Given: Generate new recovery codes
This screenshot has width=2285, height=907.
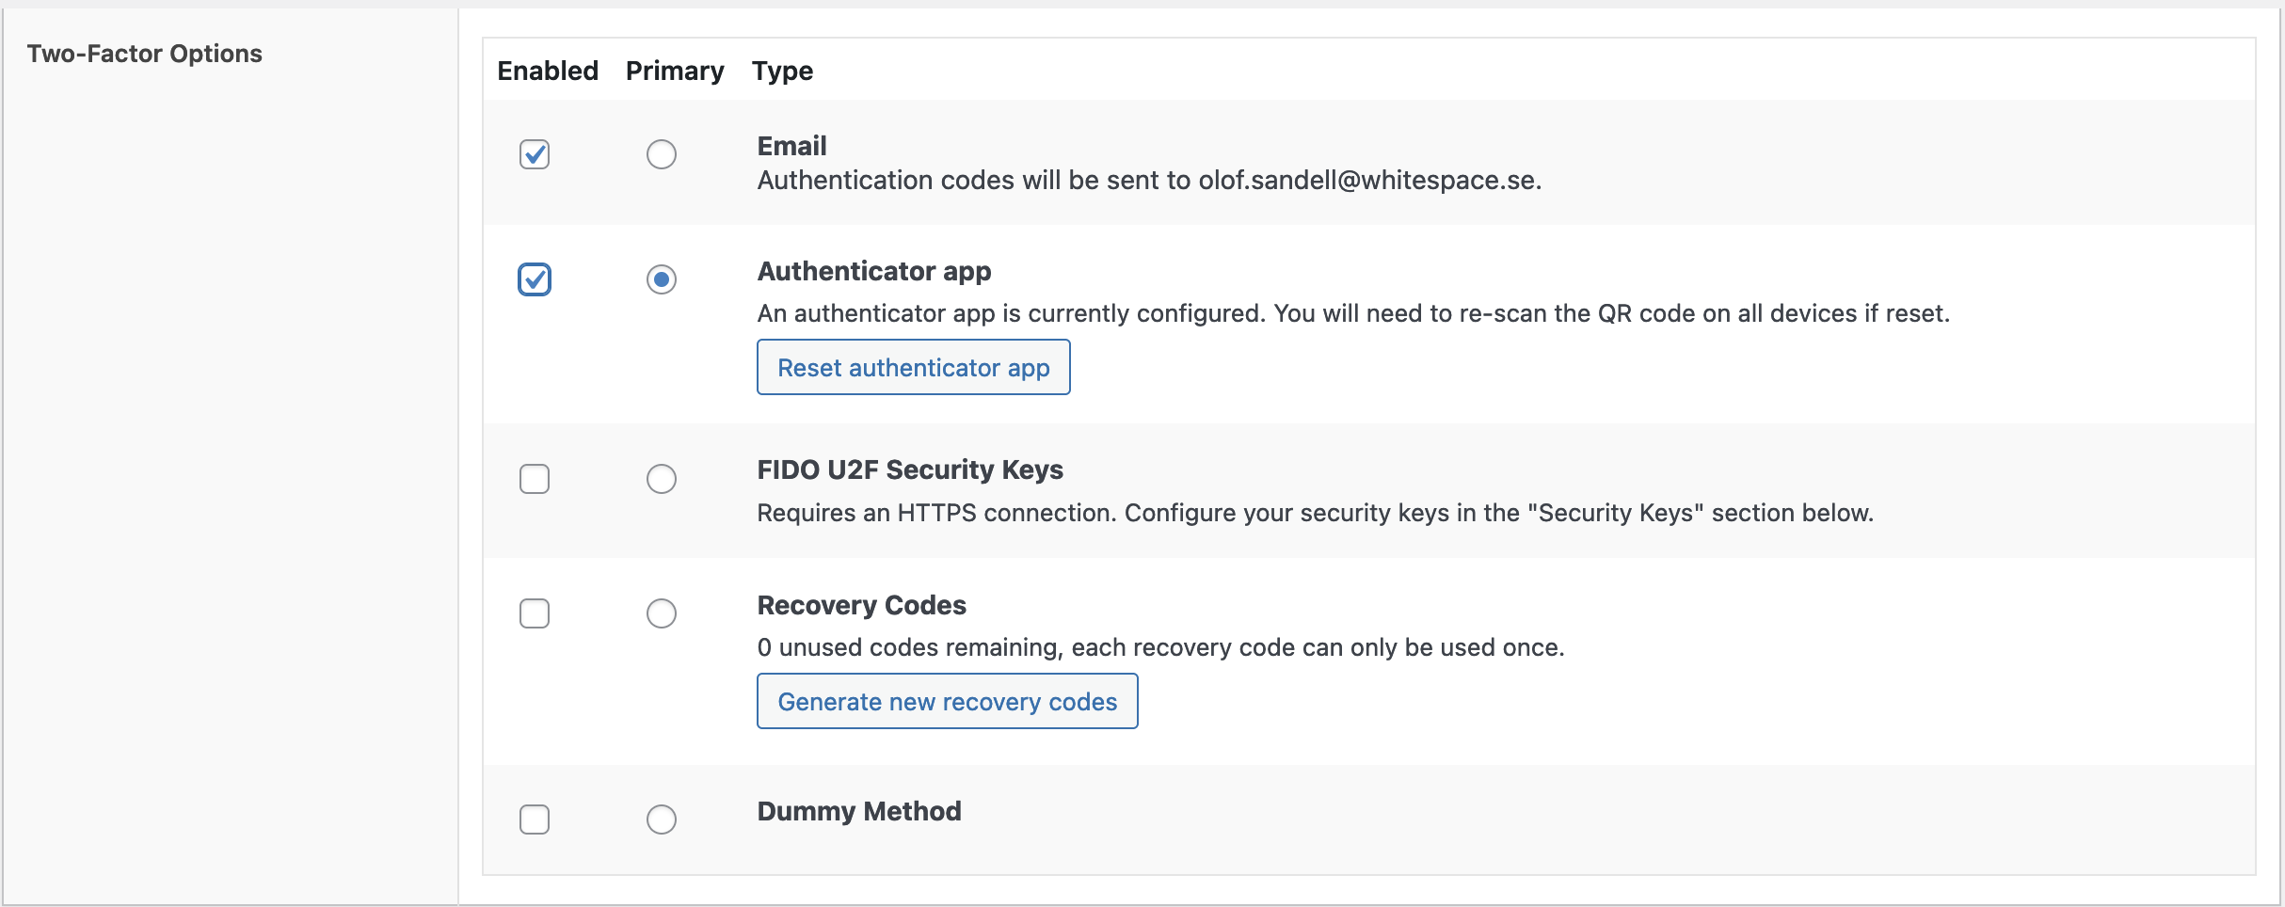Looking at the screenshot, I should point(948,701).
